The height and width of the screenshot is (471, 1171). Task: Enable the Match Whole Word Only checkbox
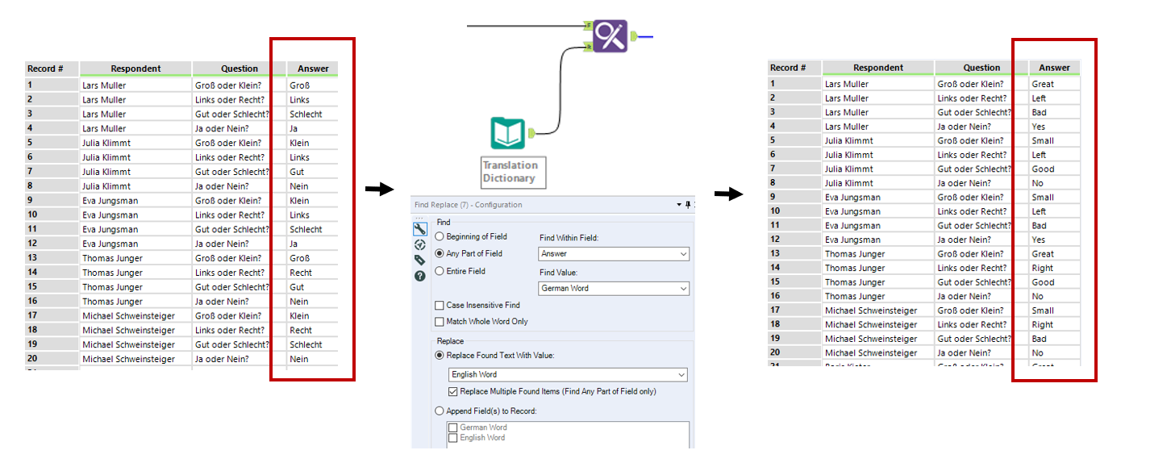(481, 322)
